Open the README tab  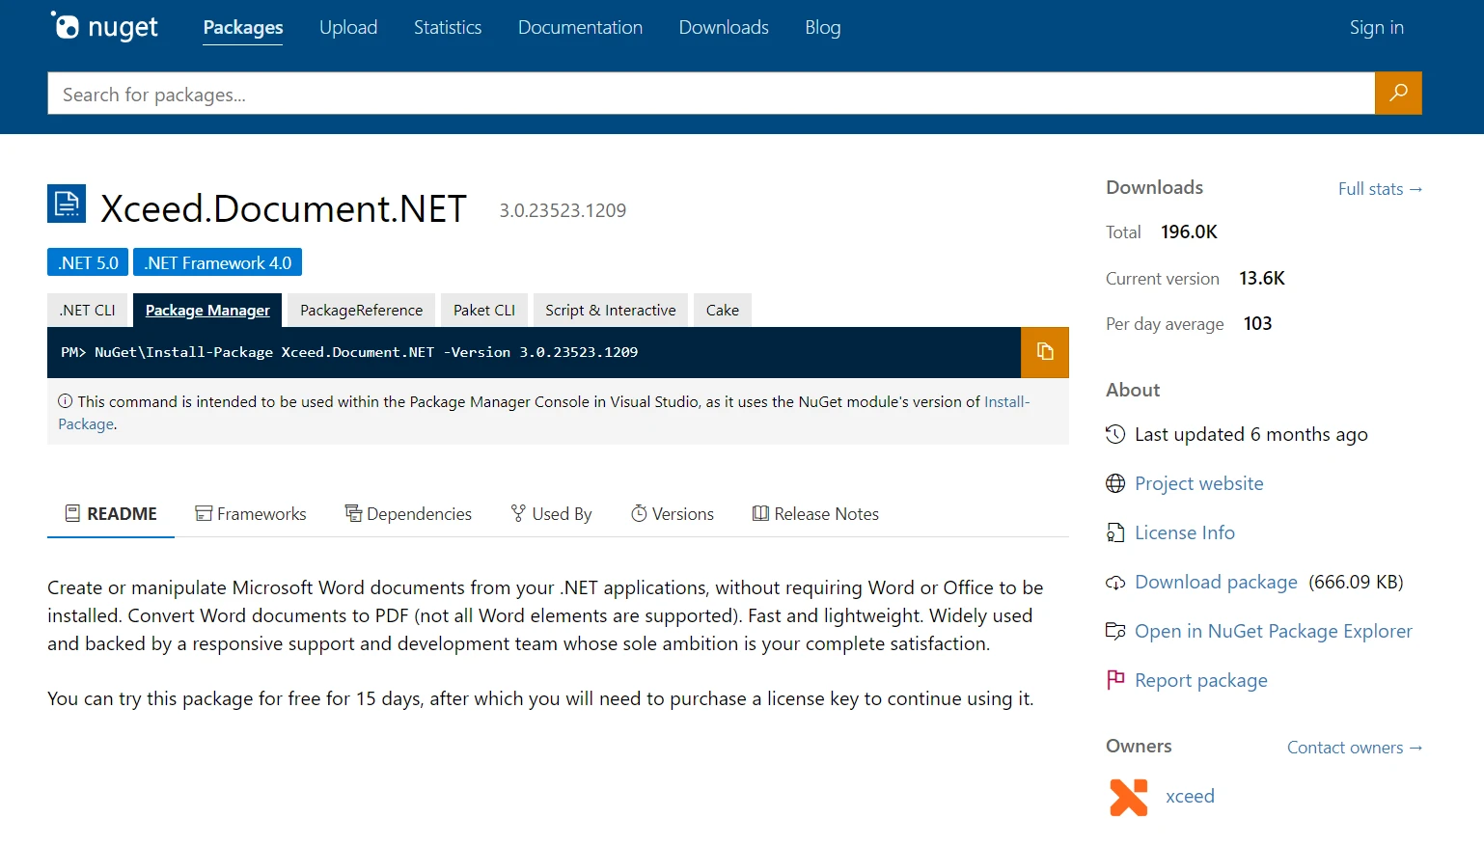point(111,514)
